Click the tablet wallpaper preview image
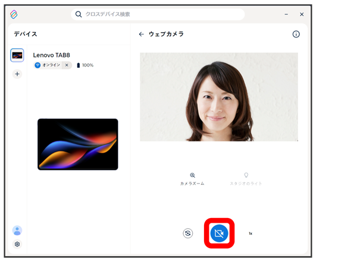The height and width of the screenshot is (262, 357). pyautogui.click(x=77, y=144)
